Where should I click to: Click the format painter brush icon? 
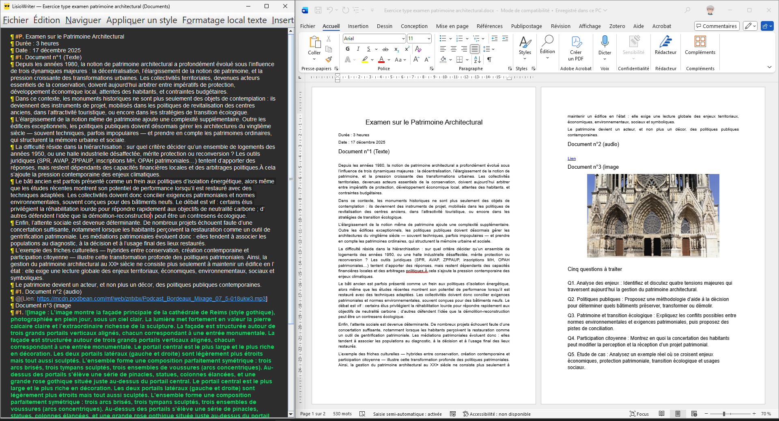click(329, 60)
